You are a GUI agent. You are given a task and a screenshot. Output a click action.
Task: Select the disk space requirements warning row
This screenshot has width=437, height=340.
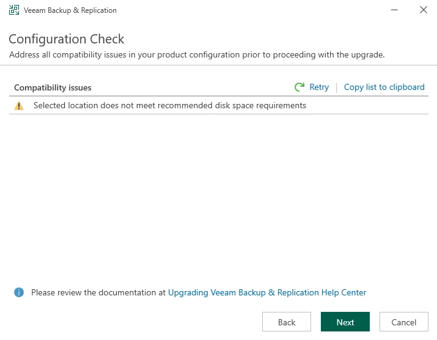219,105
